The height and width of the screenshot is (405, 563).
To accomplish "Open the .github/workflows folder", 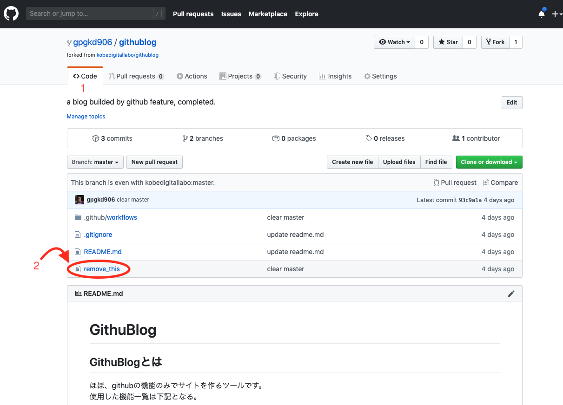I will click(x=111, y=217).
